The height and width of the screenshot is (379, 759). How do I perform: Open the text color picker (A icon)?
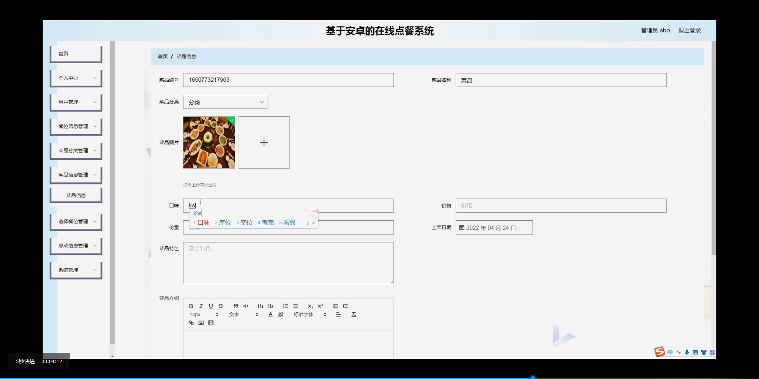[x=270, y=314]
